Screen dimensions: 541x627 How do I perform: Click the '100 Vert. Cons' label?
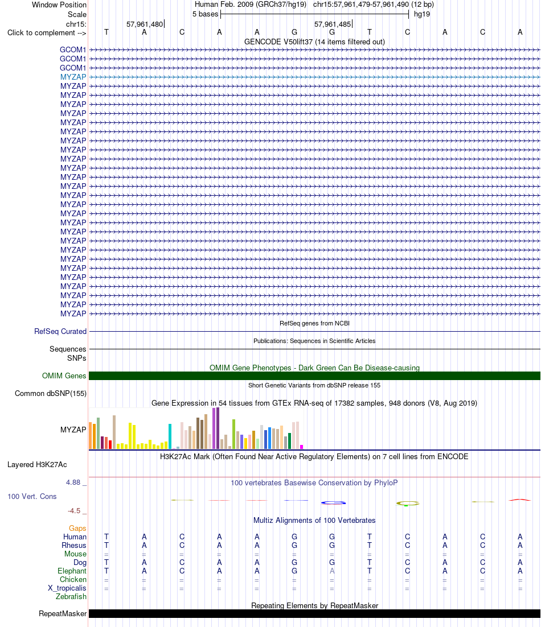(x=32, y=496)
